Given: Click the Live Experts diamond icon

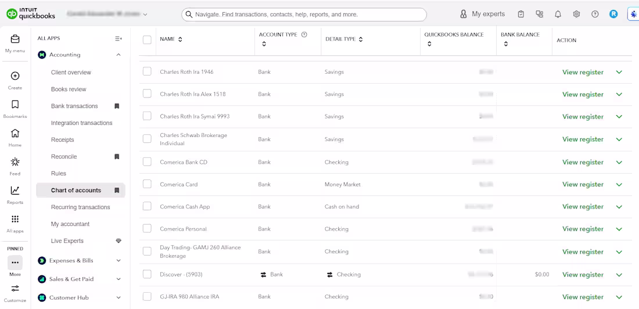Looking at the screenshot, I should coord(119,241).
